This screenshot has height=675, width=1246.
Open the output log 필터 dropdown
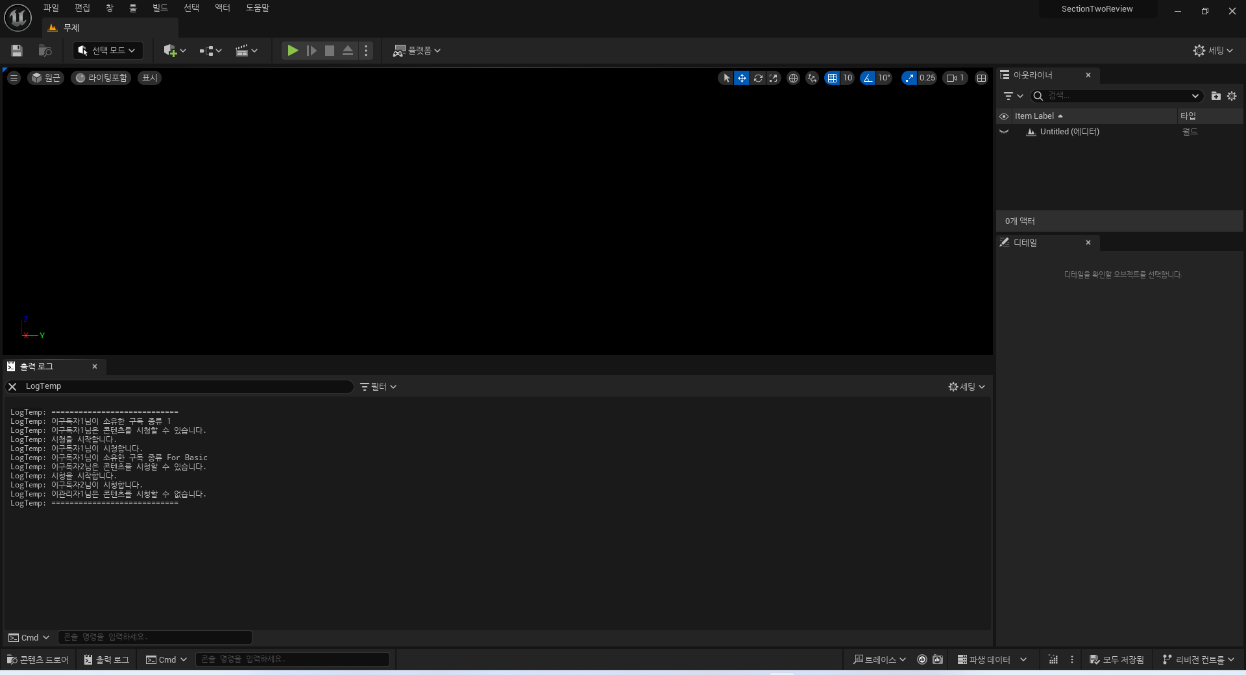[x=378, y=387]
